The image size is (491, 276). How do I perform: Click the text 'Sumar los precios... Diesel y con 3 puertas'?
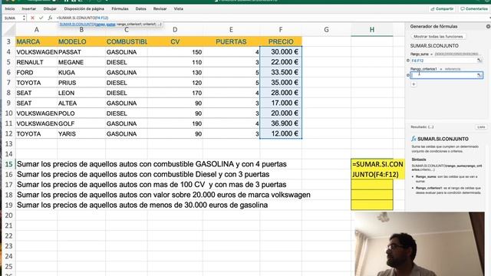tap(143, 174)
